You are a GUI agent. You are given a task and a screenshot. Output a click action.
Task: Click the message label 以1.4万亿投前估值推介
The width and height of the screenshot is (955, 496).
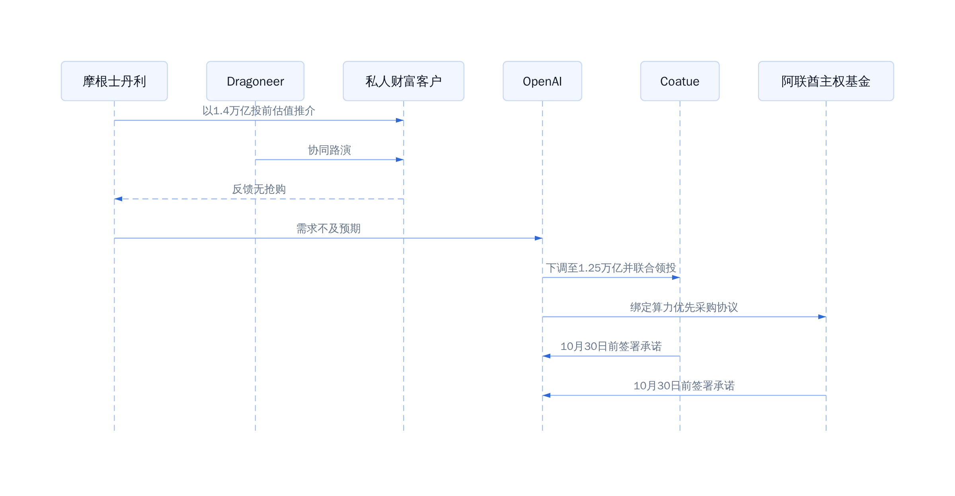259,111
